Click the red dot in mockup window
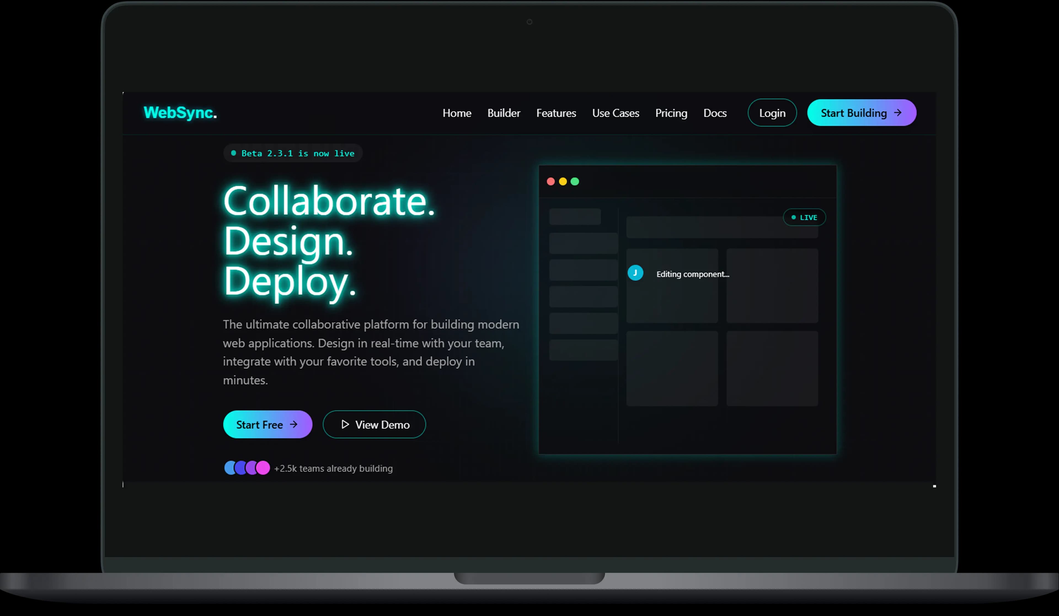The width and height of the screenshot is (1059, 616). [x=550, y=181]
